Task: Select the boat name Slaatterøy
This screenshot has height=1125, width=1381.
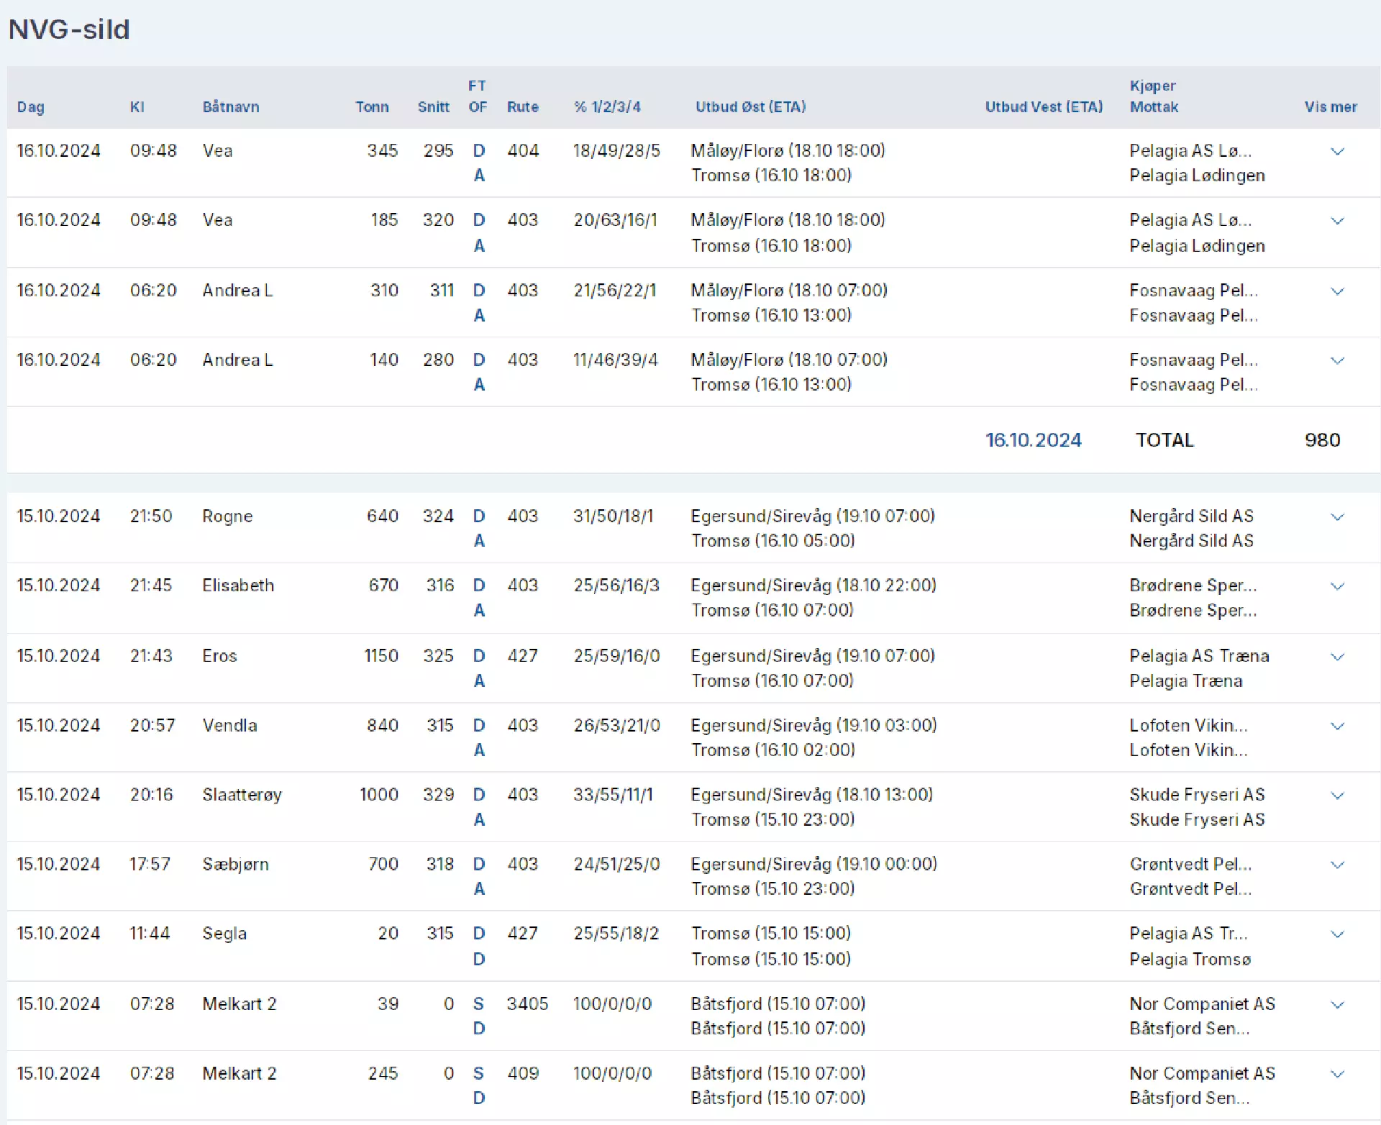Action: (242, 795)
